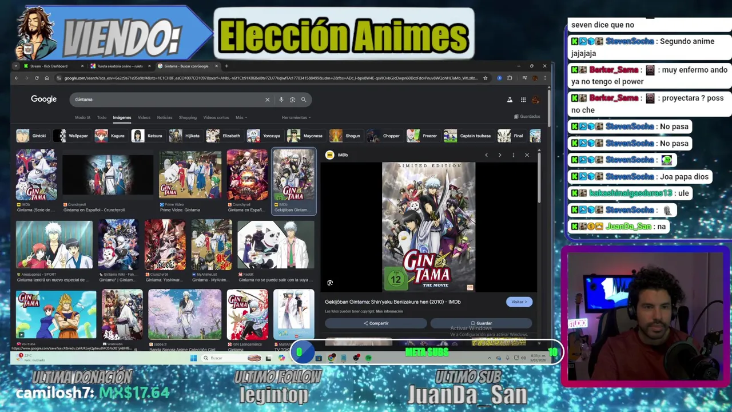Image resolution: width=732 pixels, height=412 pixels.
Task: Filter images by the Hijikata chip
Action: [185, 136]
